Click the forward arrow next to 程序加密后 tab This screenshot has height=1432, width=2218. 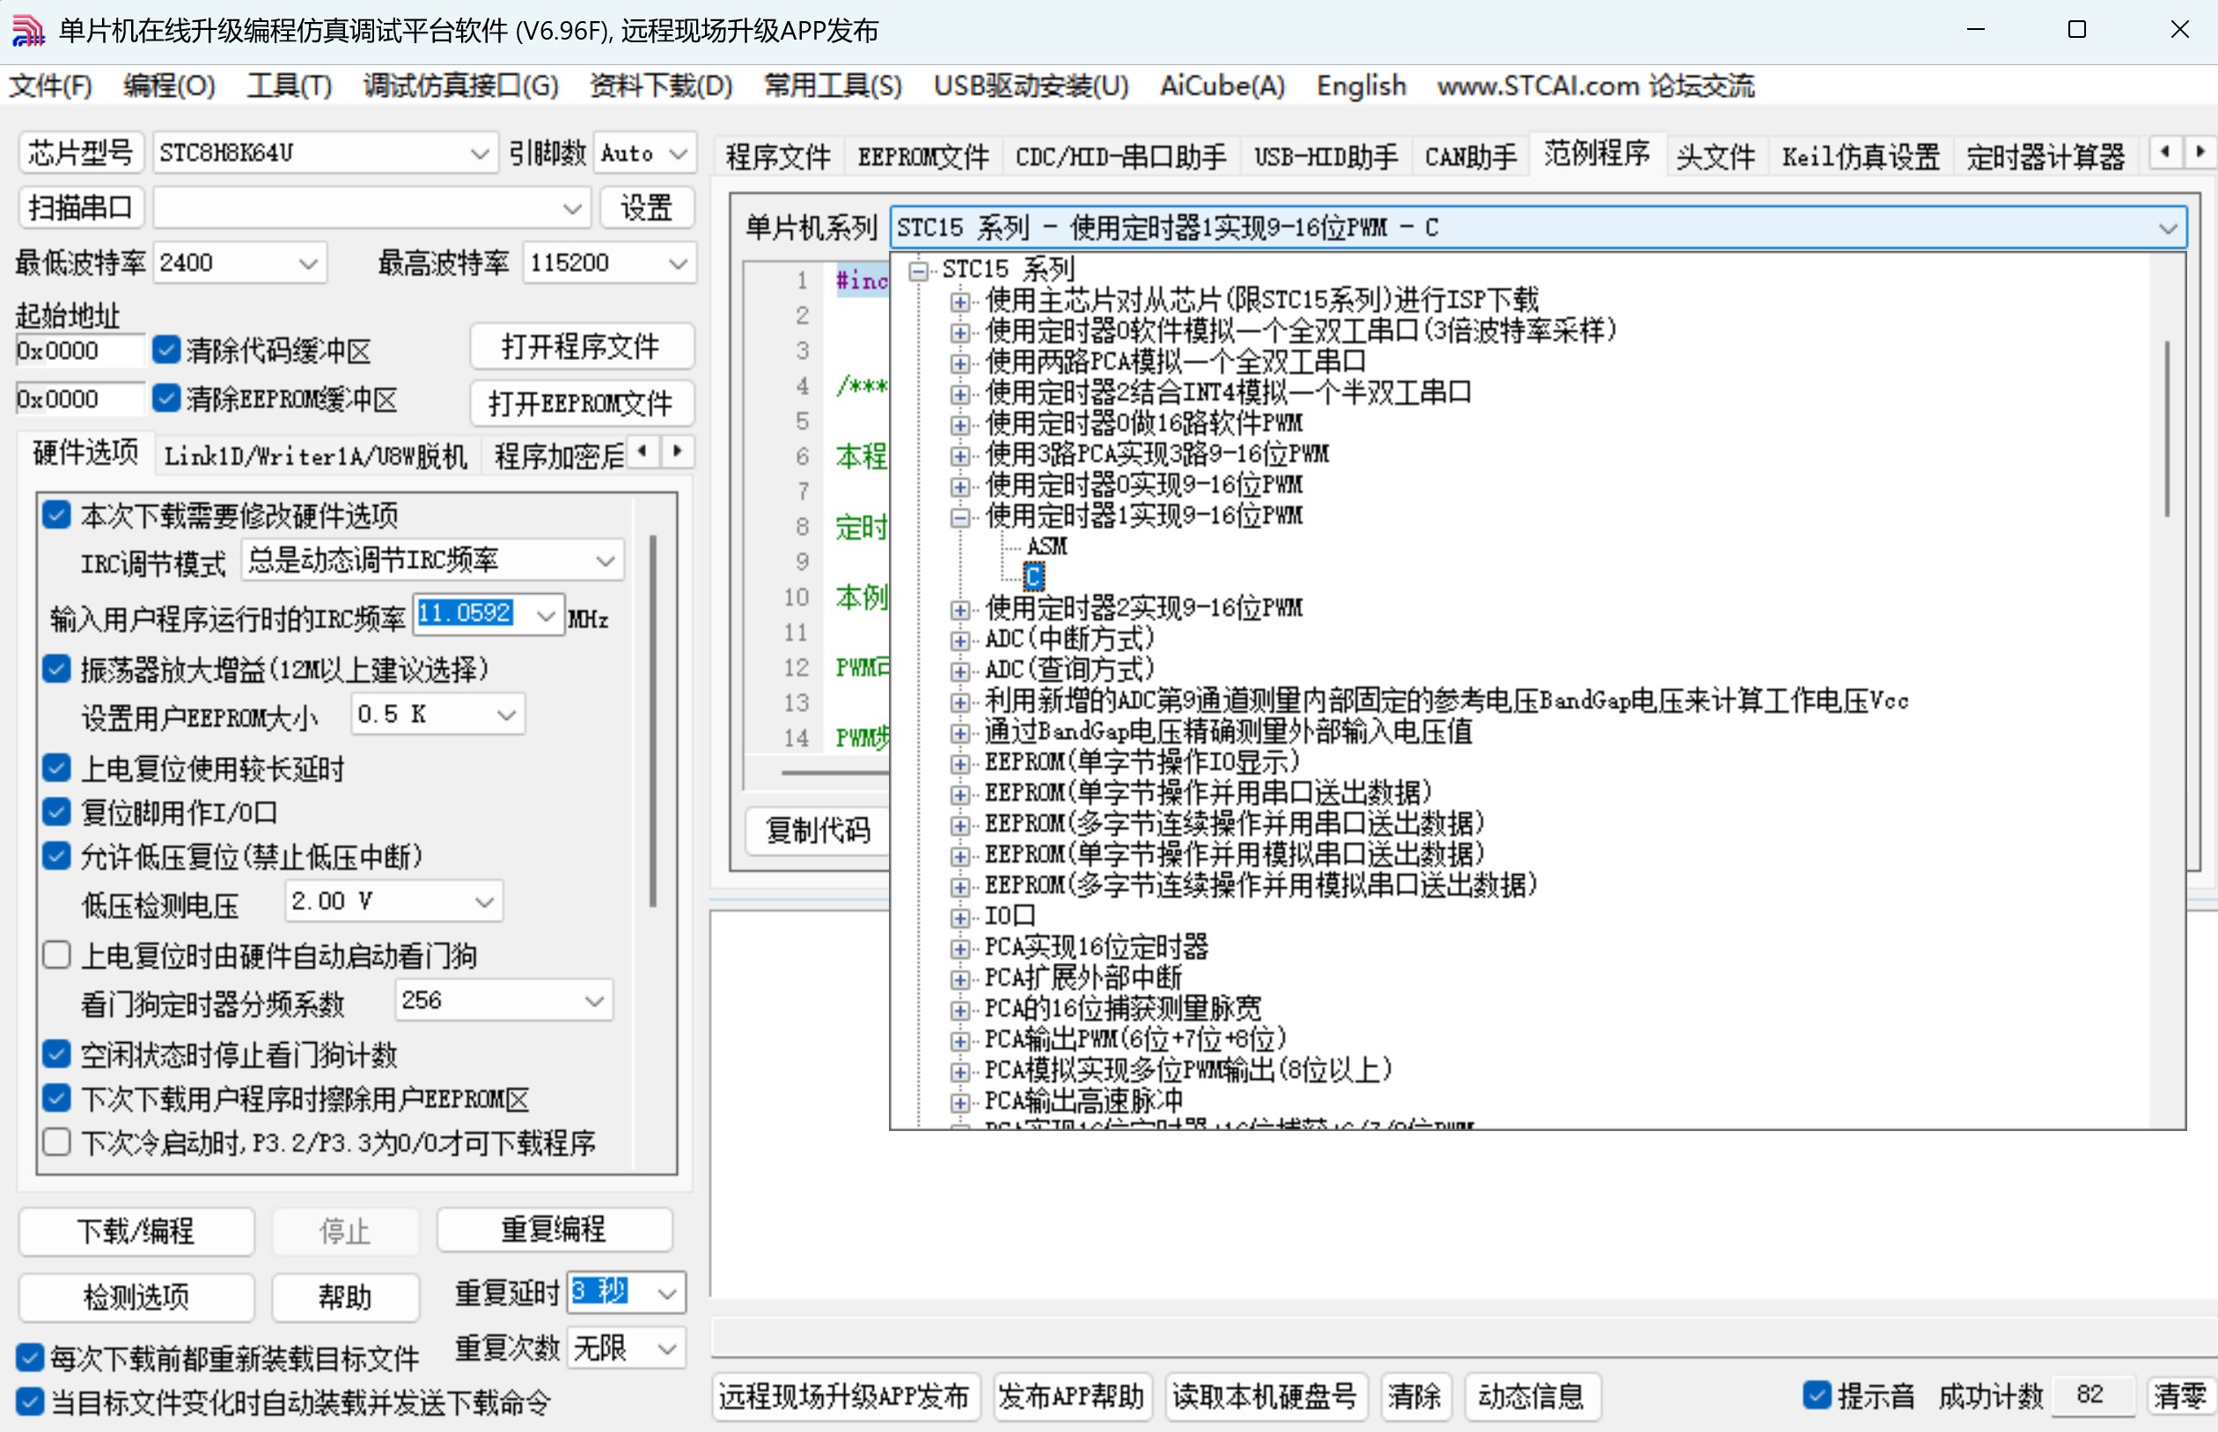point(677,452)
